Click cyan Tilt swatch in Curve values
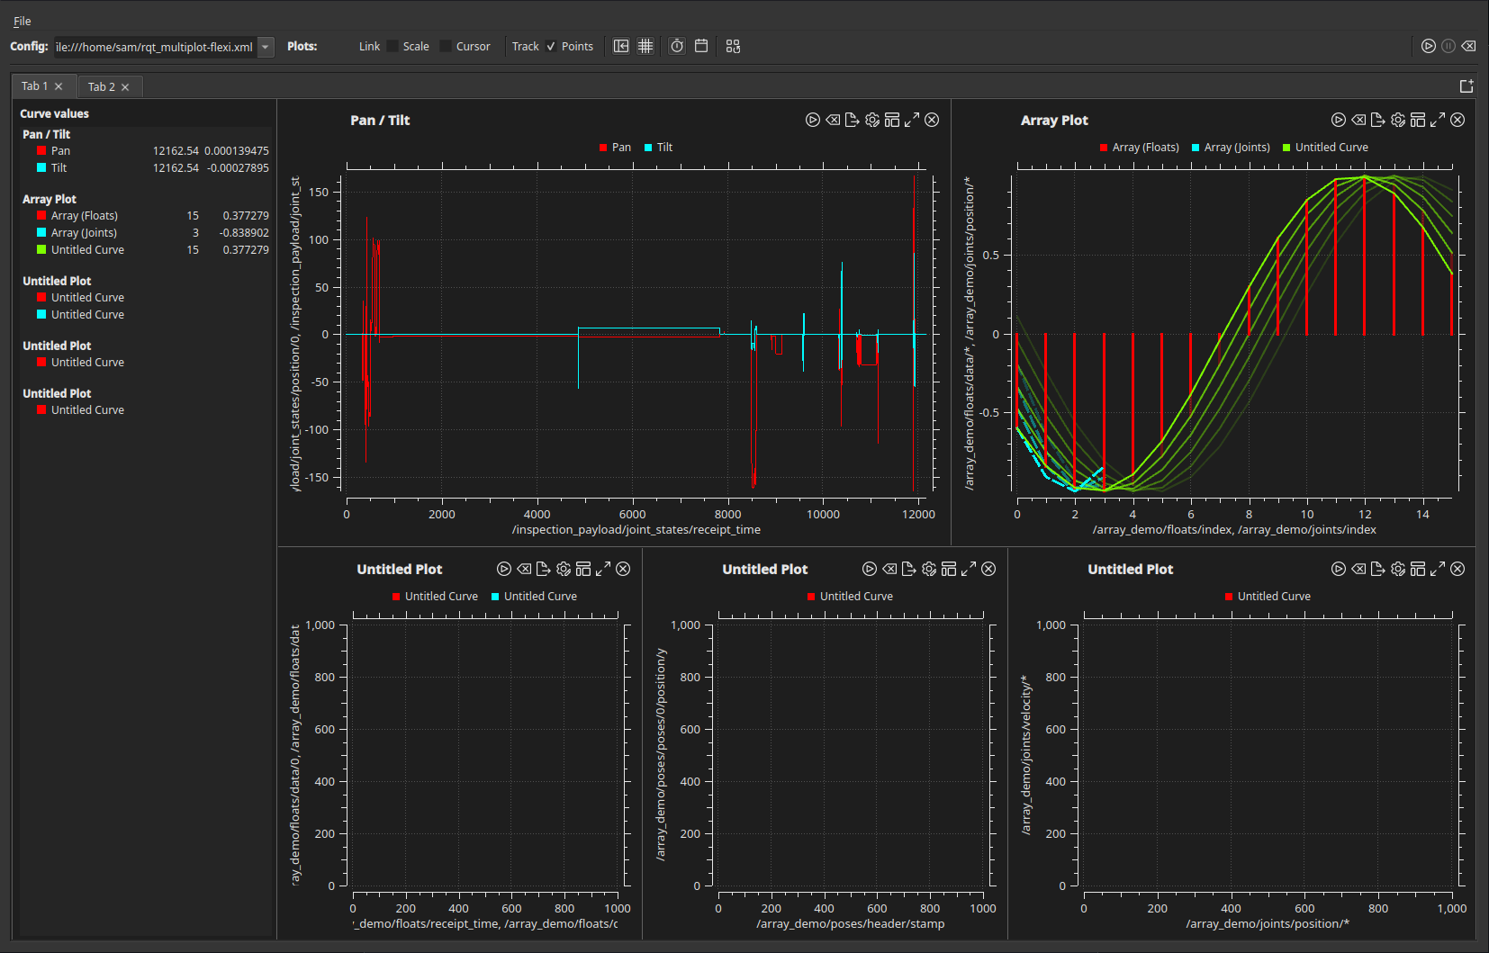Image resolution: width=1489 pixels, height=953 pixels. 41,168
